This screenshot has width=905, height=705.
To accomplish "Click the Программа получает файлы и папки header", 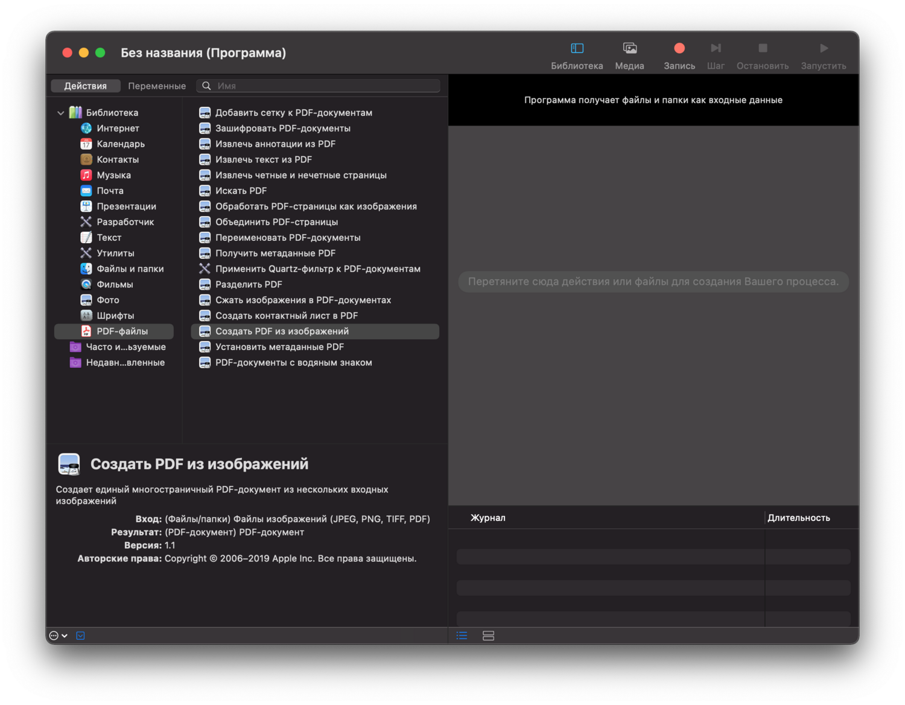I will point(653,100).
